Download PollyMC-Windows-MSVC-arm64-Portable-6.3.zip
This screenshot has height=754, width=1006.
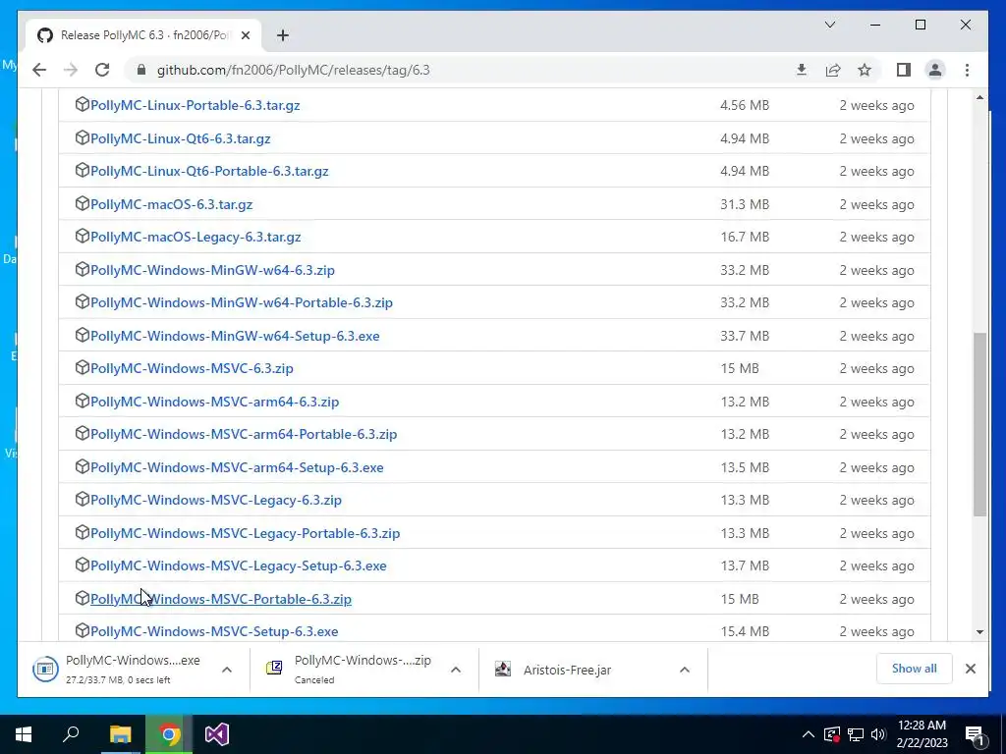pyautogui.click(x=244, y=434)
